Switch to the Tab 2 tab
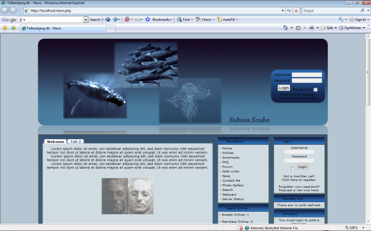Screen dimensions: 371x231 pos(75,142)
